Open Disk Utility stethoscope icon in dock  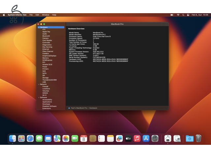pos(177,139)
